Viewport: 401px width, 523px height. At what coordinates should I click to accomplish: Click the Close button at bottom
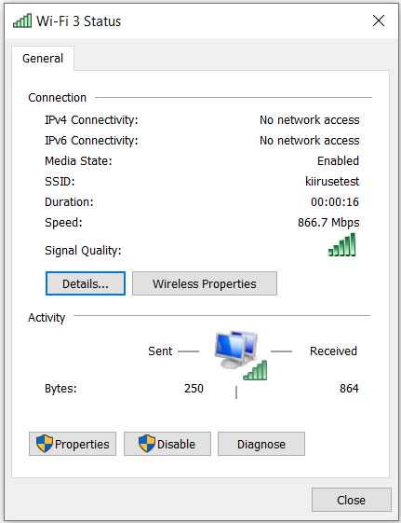pos(352,500)
